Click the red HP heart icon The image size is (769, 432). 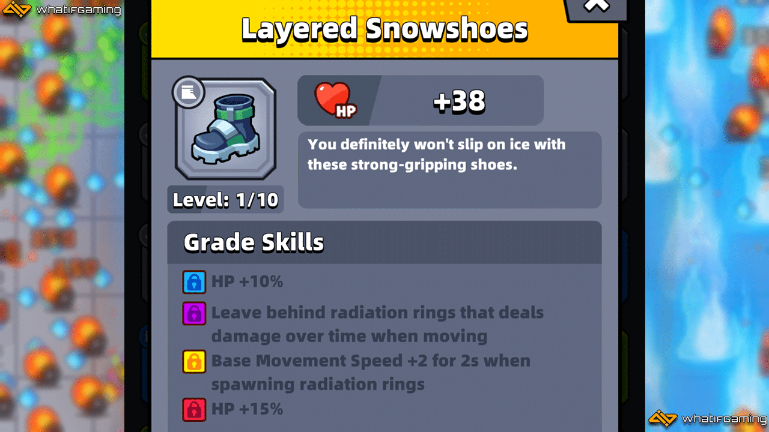point(333,100)
